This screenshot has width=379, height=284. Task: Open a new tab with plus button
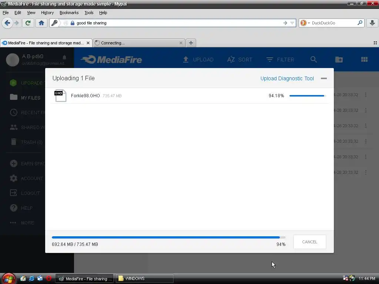click(191, 43)
